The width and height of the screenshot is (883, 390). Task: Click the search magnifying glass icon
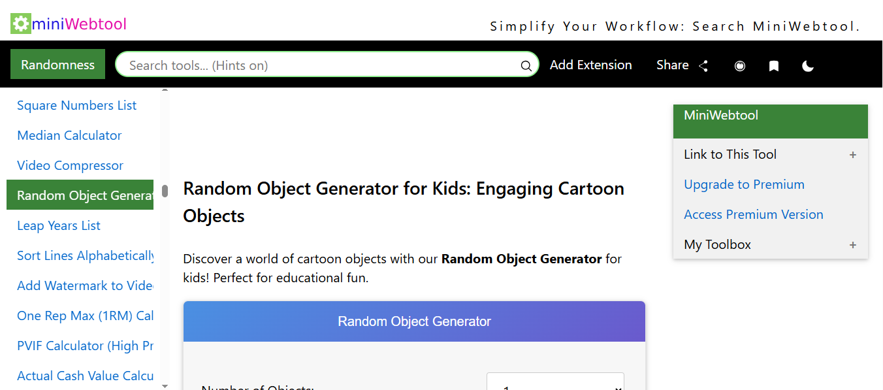tap(526, 65)
